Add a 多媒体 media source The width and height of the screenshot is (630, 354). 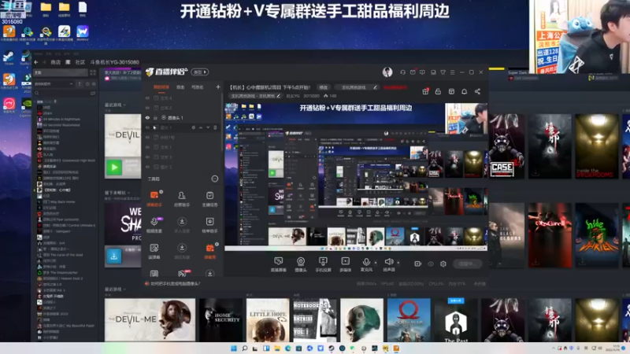coord(345,264)
